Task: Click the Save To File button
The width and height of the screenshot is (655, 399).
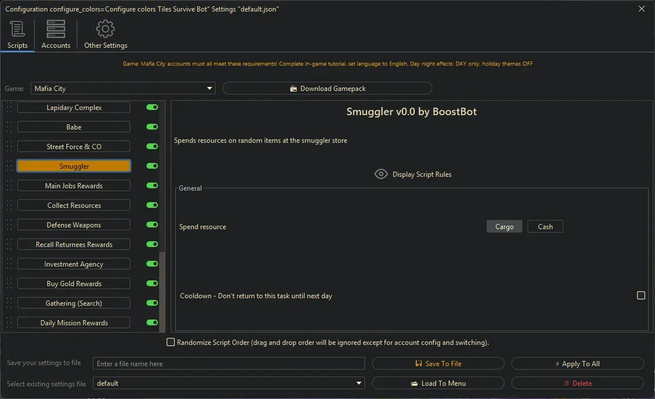Action: [x=438, y=364]
